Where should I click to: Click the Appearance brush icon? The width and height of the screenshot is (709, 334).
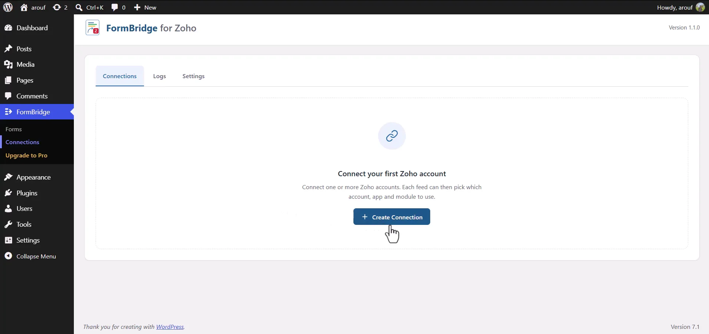[x=8, y=177]
